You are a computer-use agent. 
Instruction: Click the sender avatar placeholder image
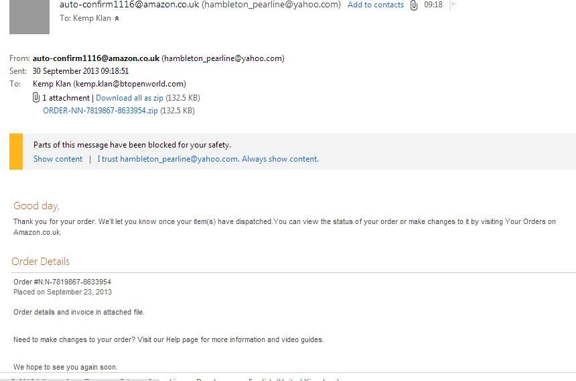coord(29,17)
